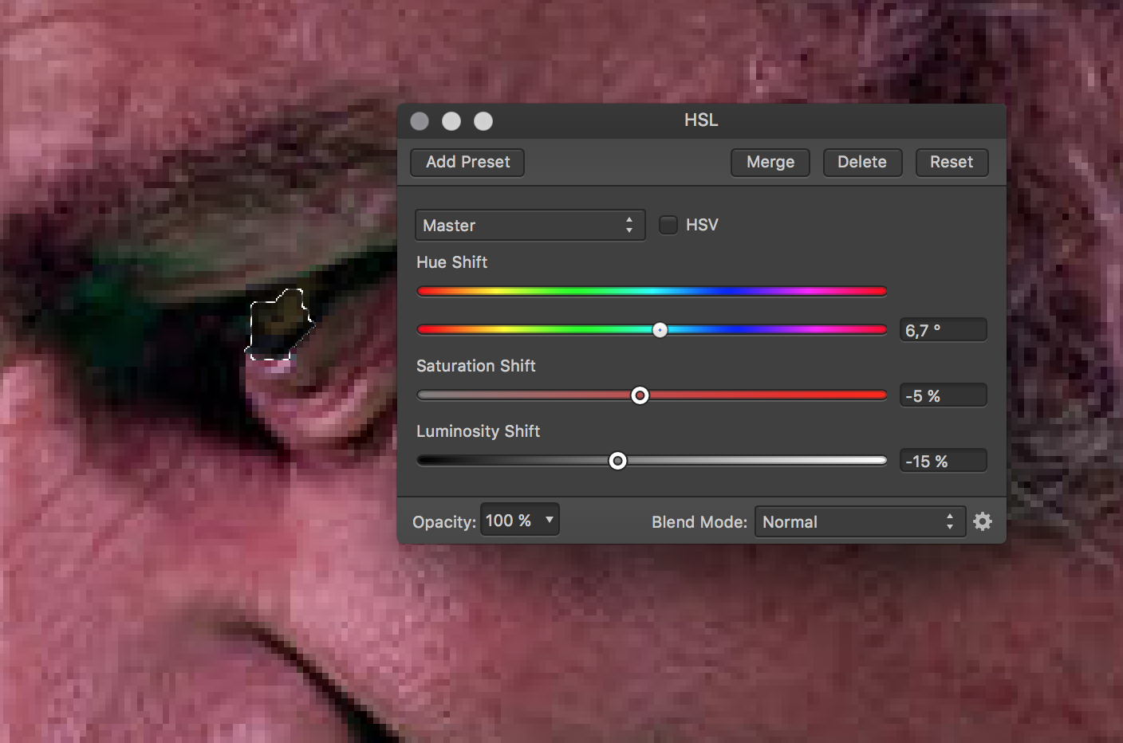The width and height of the screenshot is (1123, 743).
Task: Click the Saturation Shift slider handle
Action: pos(640,395)
